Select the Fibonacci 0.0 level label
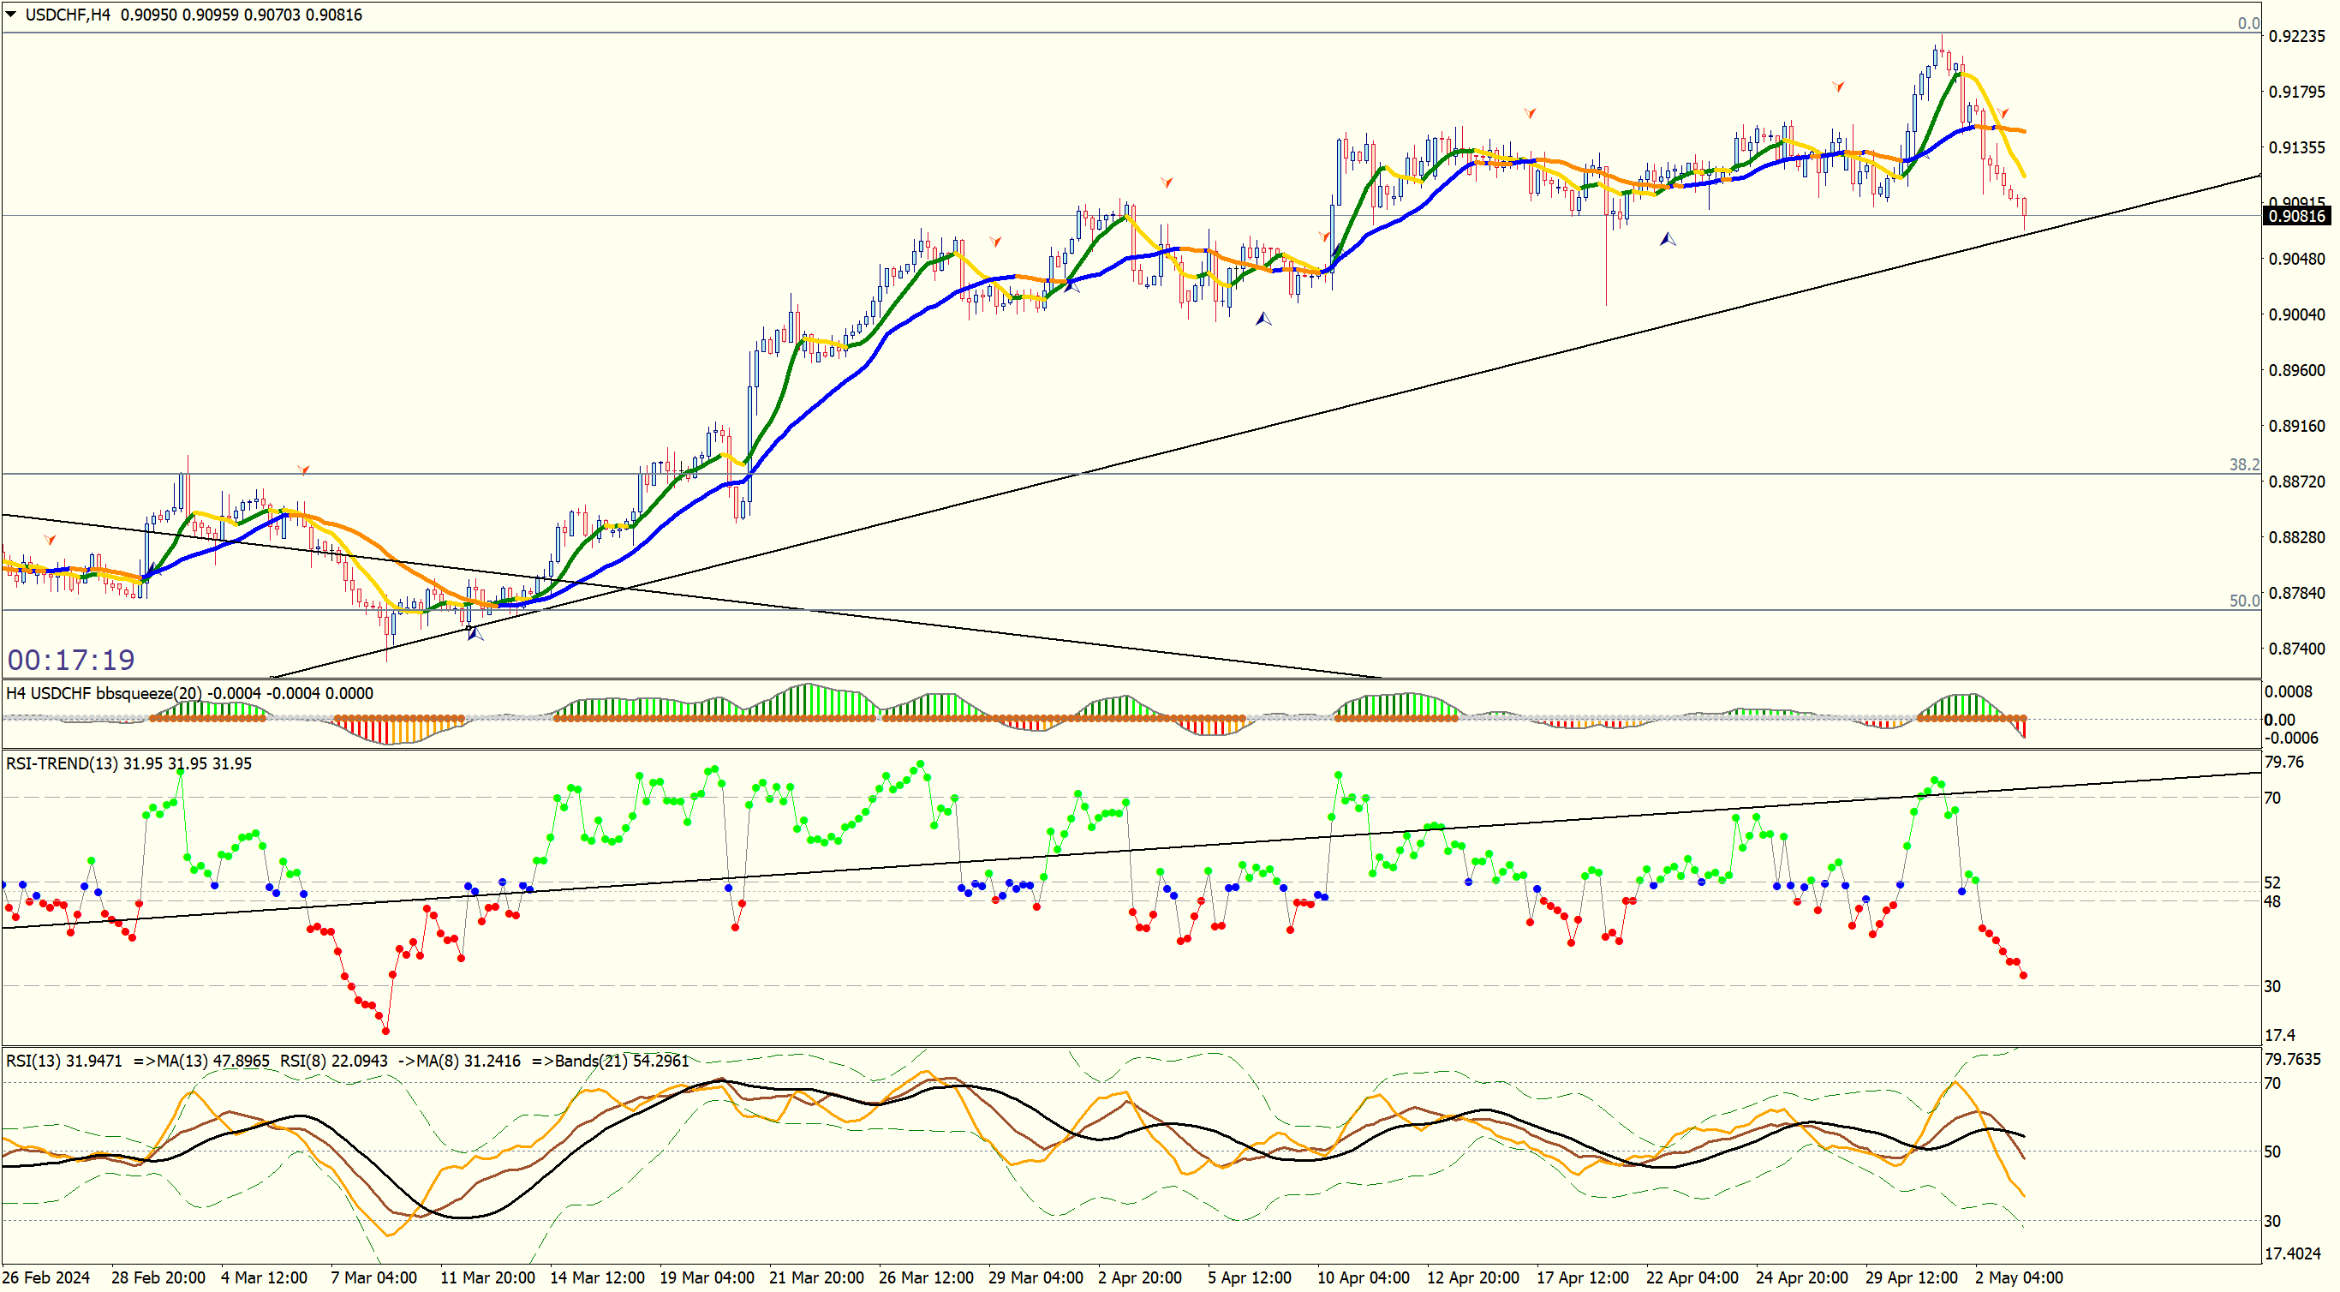This screenshot has height=1292, width=2340. pos(2247,24)
